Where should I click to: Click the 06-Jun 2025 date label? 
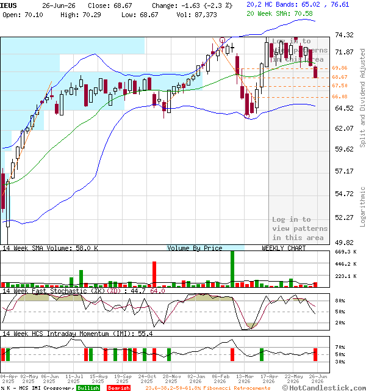[x=50, y=379]
